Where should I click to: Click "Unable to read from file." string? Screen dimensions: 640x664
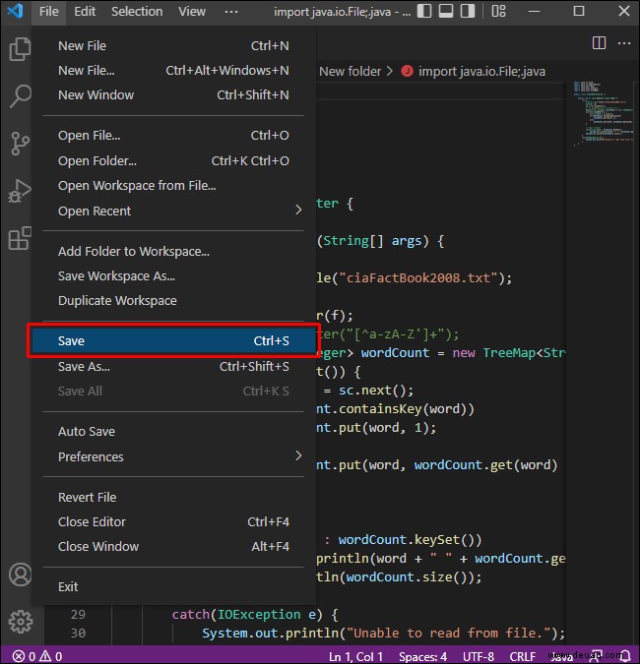pyautogui.click(x=449, y=633)
